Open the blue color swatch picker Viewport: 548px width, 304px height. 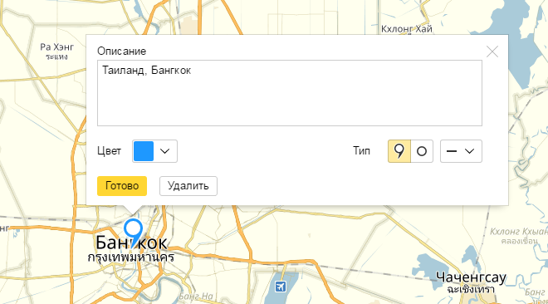pyautogui.click(x=144, y=151)
